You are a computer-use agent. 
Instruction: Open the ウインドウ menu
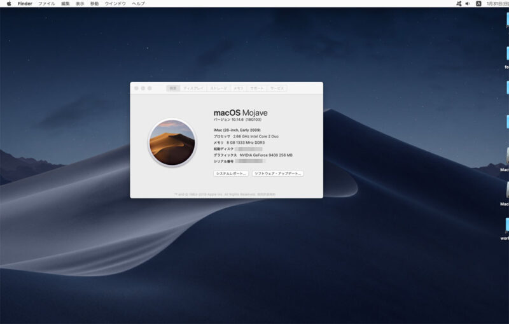115,4
